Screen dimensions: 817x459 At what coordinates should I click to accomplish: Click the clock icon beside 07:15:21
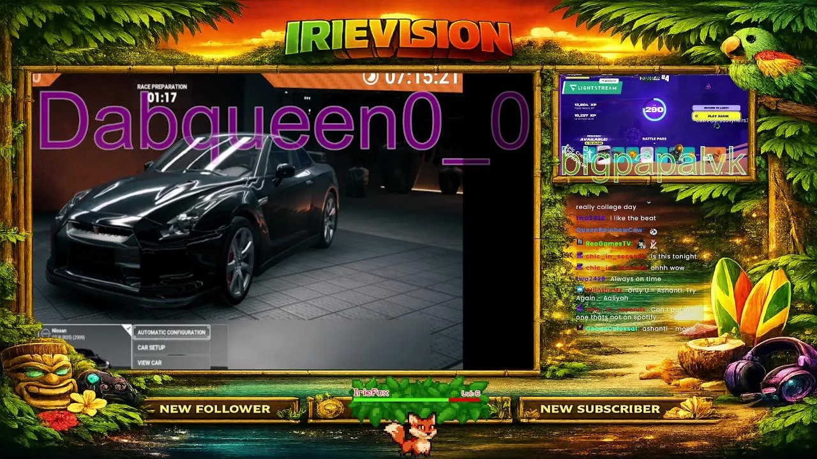click(x=370, y=78)
